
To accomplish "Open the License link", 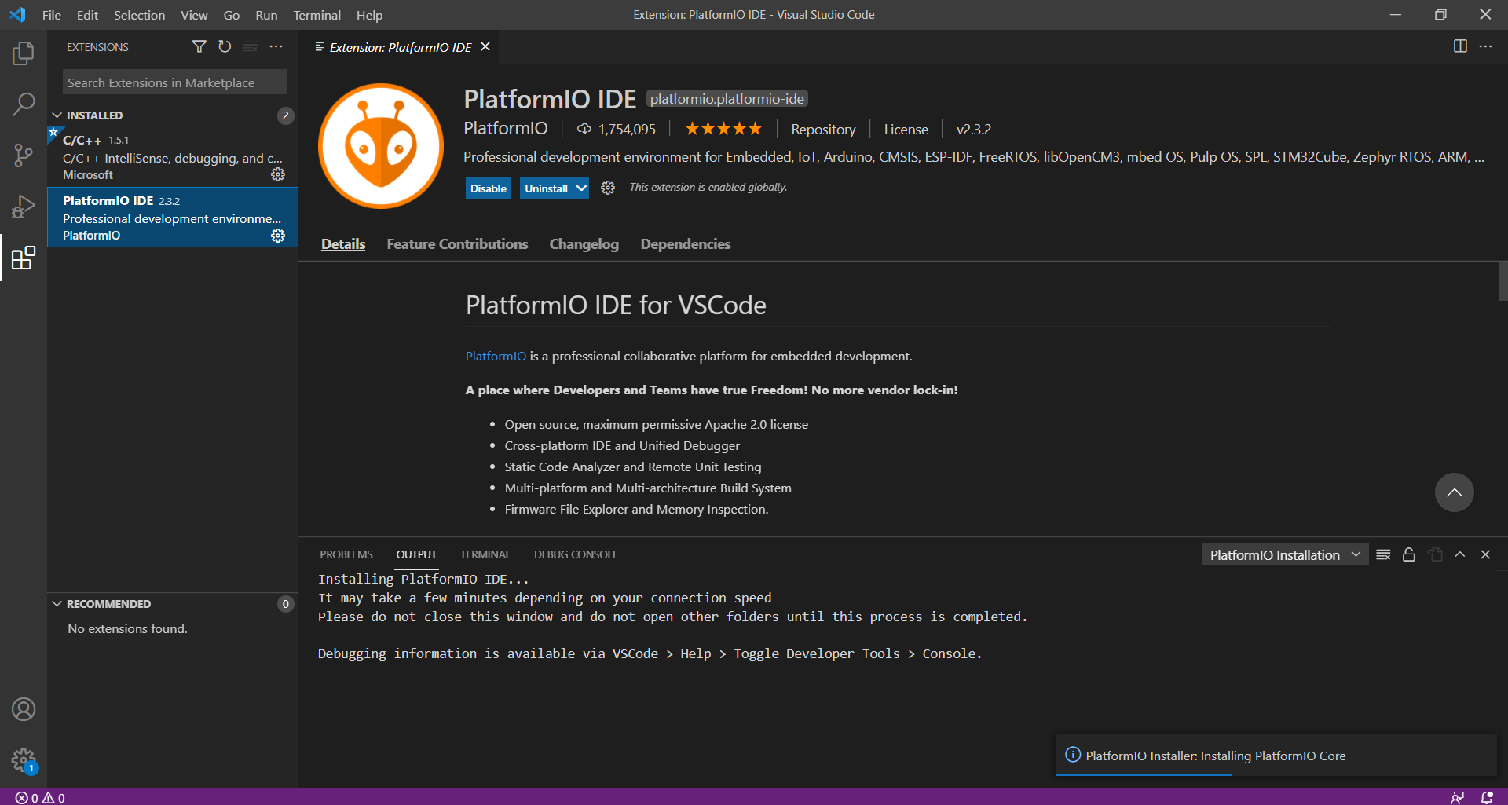I will pos(906,130).
